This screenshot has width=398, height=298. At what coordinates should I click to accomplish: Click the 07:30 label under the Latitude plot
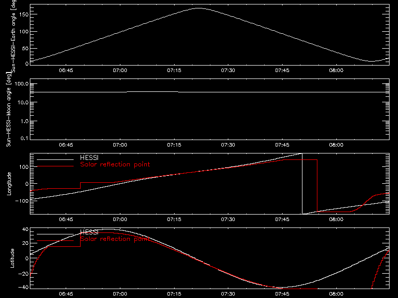click(x=228, y=294)
